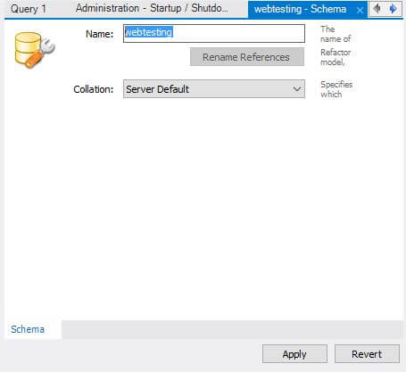406x372 pixels.
Task: Focus the Name field containing webtesting
Action: coord(214,33)
